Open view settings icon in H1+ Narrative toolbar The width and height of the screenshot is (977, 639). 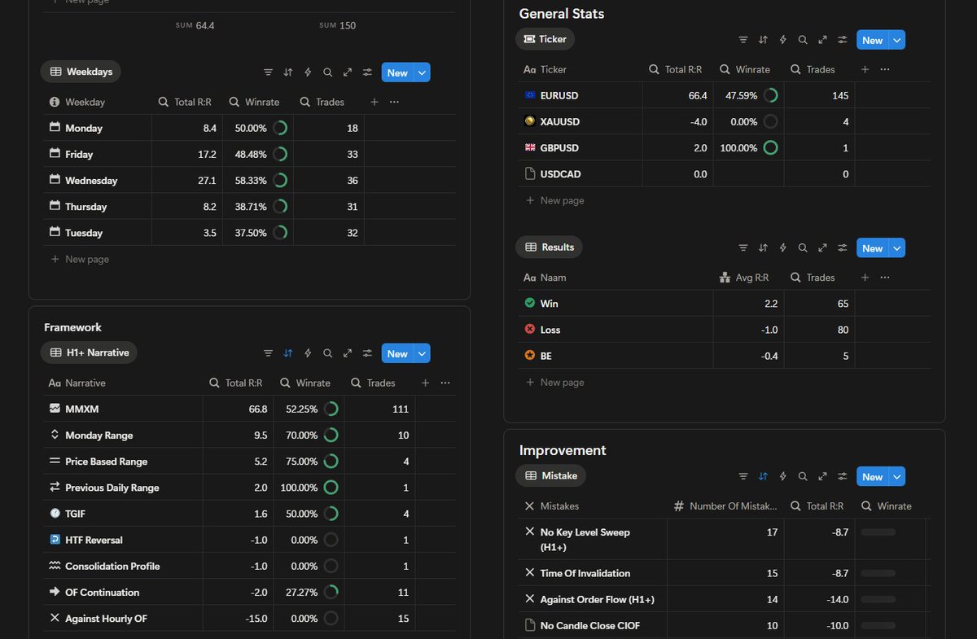367,353
